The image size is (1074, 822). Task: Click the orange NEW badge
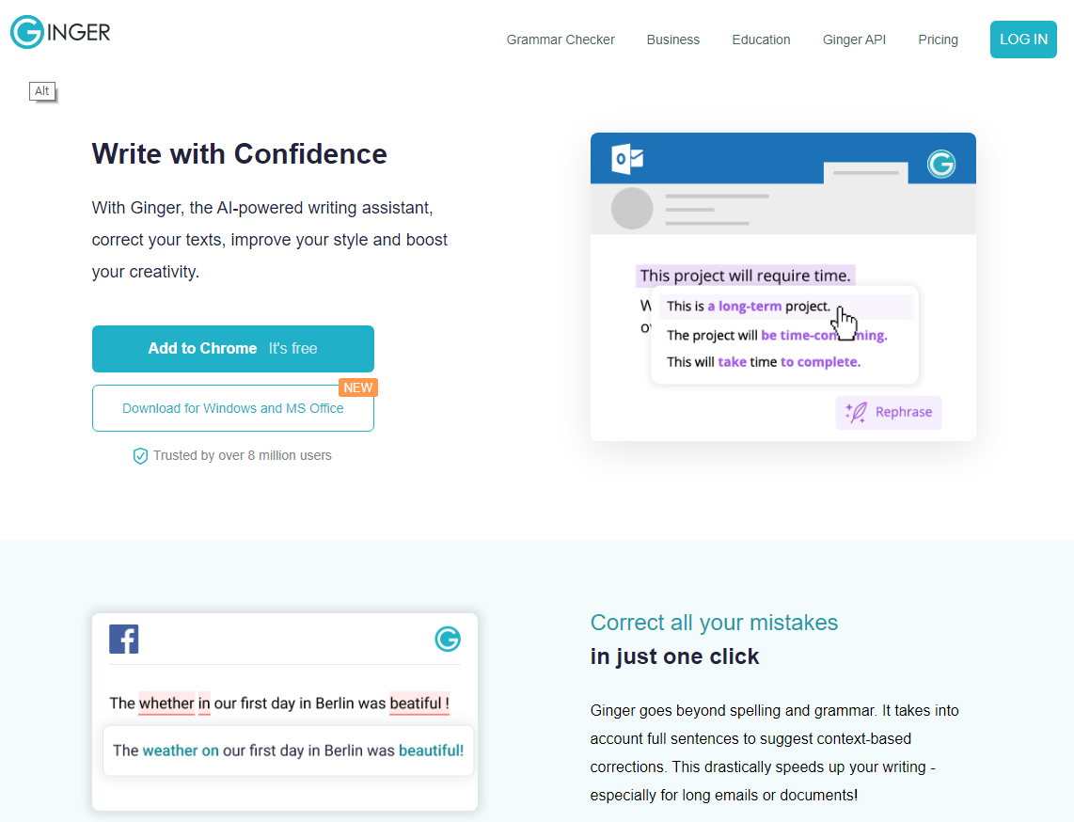(x=358, y=387)
